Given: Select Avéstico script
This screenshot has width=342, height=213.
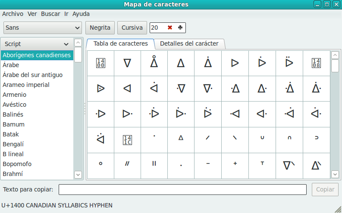Looking at the screenshot, I should click(x=37, y=105).
